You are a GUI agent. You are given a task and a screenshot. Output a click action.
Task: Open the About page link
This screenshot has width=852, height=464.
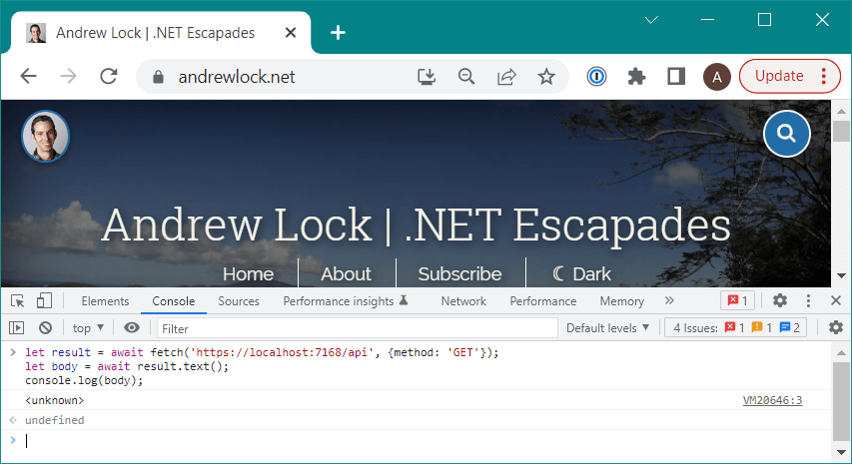(x=347, y=274)
